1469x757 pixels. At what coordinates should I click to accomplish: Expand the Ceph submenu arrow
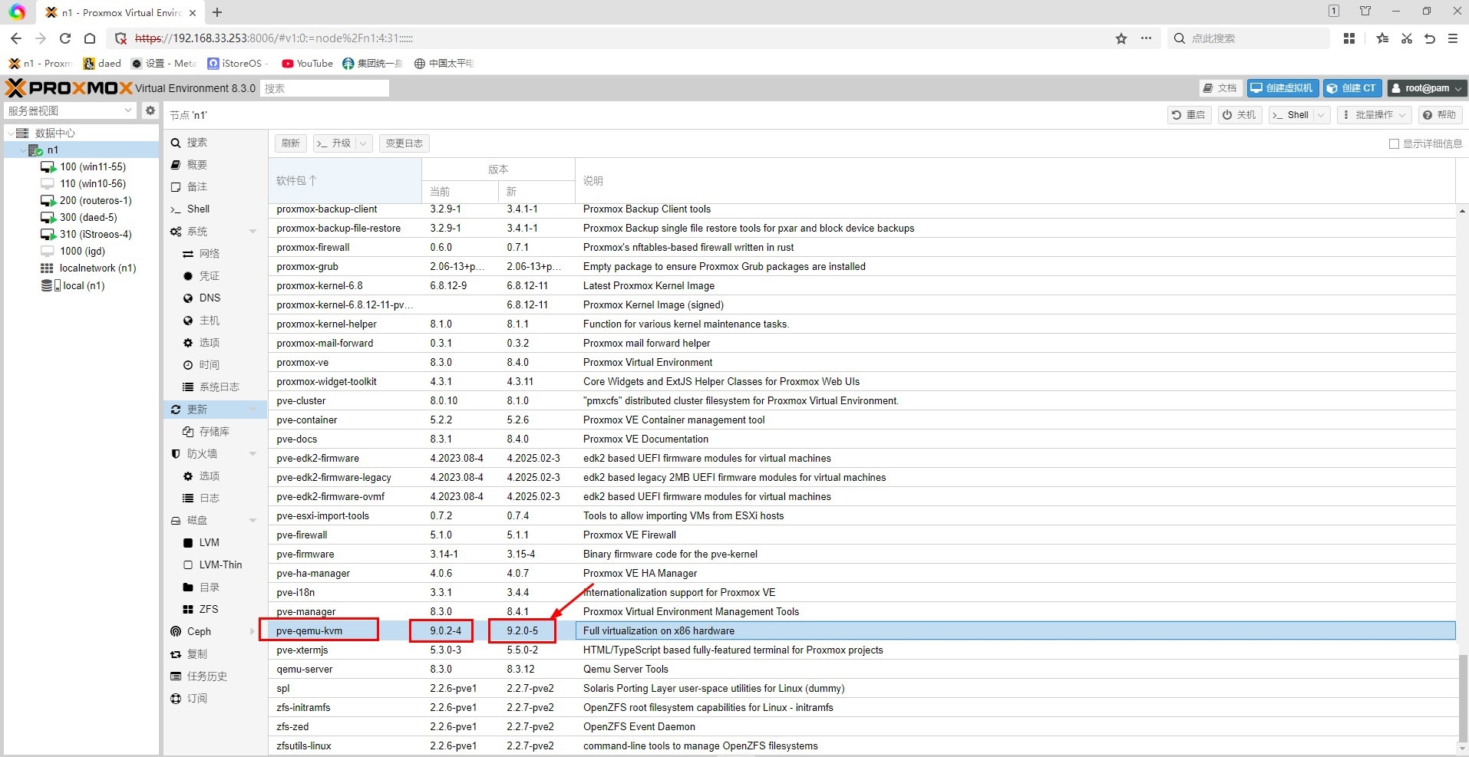pos(253,631)
